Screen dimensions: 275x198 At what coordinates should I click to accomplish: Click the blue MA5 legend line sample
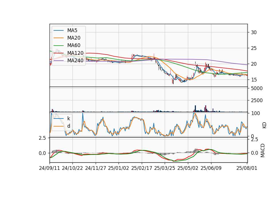[58, 30]
